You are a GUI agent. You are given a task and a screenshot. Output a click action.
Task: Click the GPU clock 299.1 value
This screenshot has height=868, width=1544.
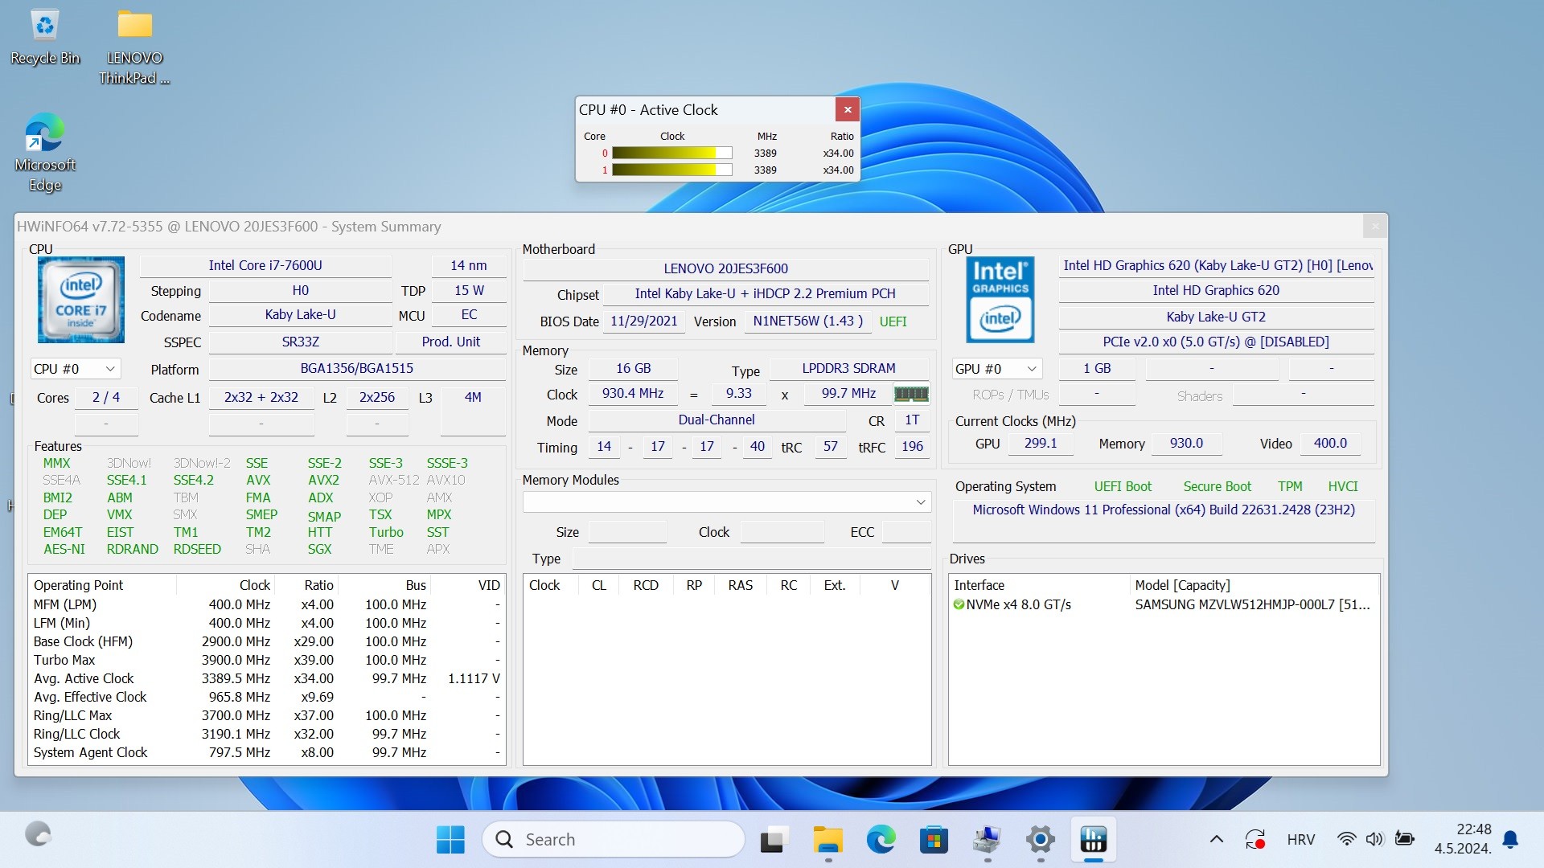click(1040, 444)
